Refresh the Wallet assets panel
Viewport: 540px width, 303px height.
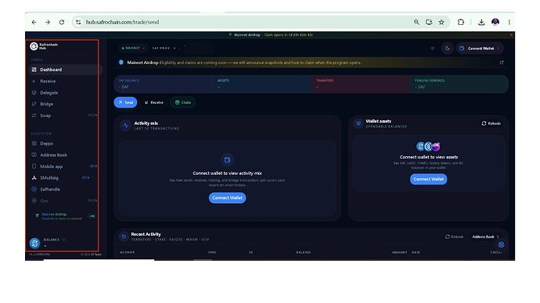(491, 123)
